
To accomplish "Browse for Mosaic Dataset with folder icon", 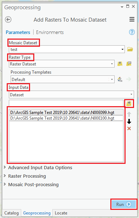I will click(x=130, y=49).
